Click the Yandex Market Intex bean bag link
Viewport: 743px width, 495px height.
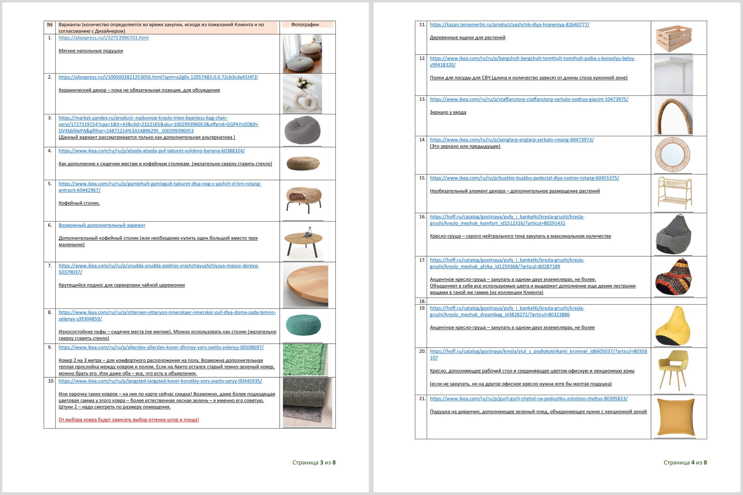point(143,118)
